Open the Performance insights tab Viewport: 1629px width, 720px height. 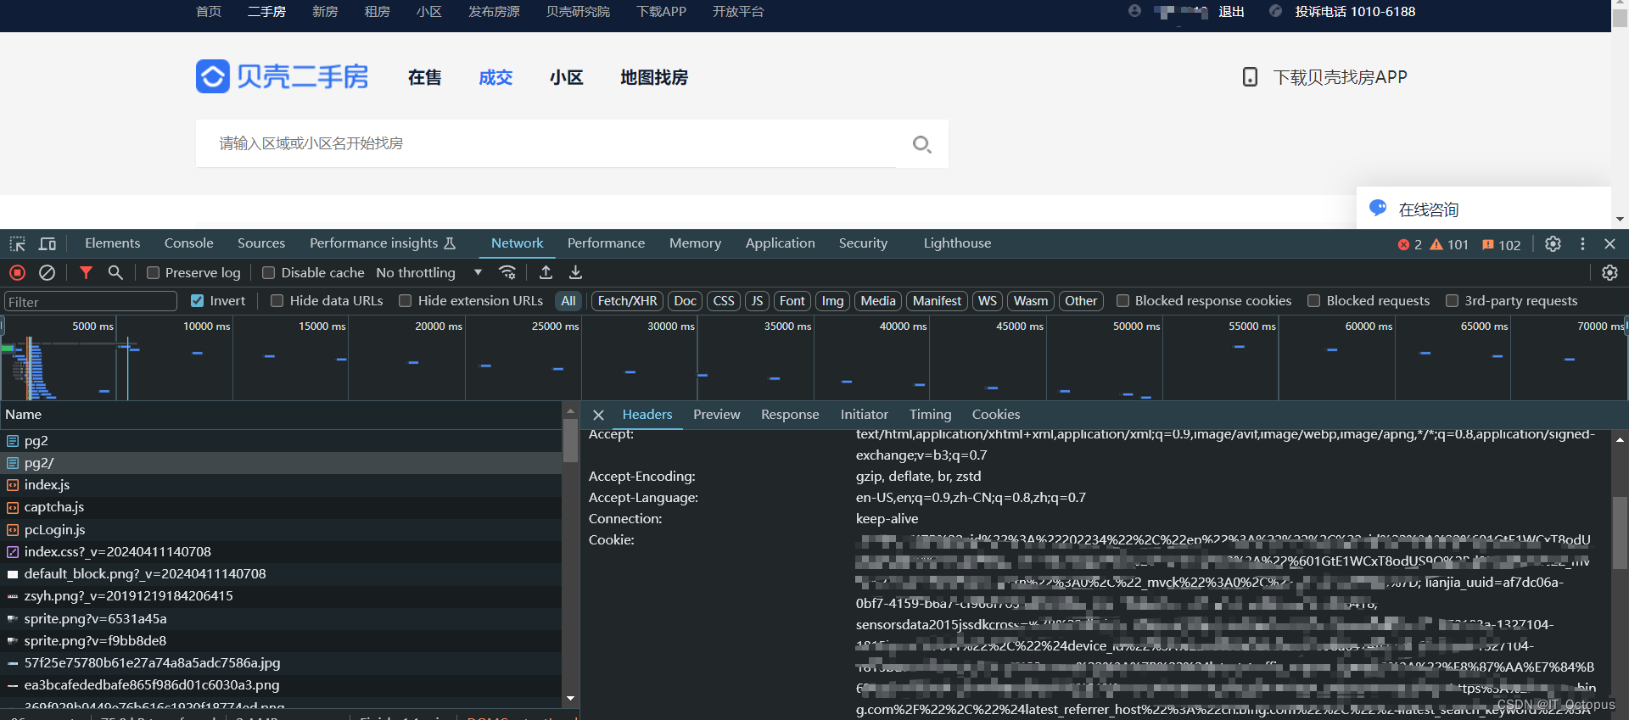point(383,243)
